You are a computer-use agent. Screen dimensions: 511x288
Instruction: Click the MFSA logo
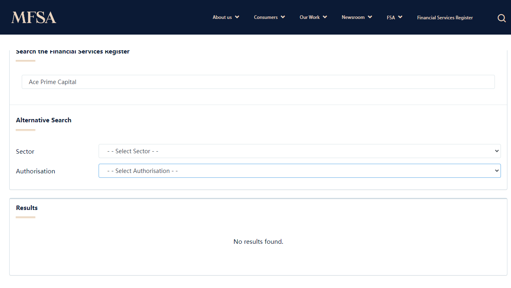pyautogui.click(x=34, y=17)
